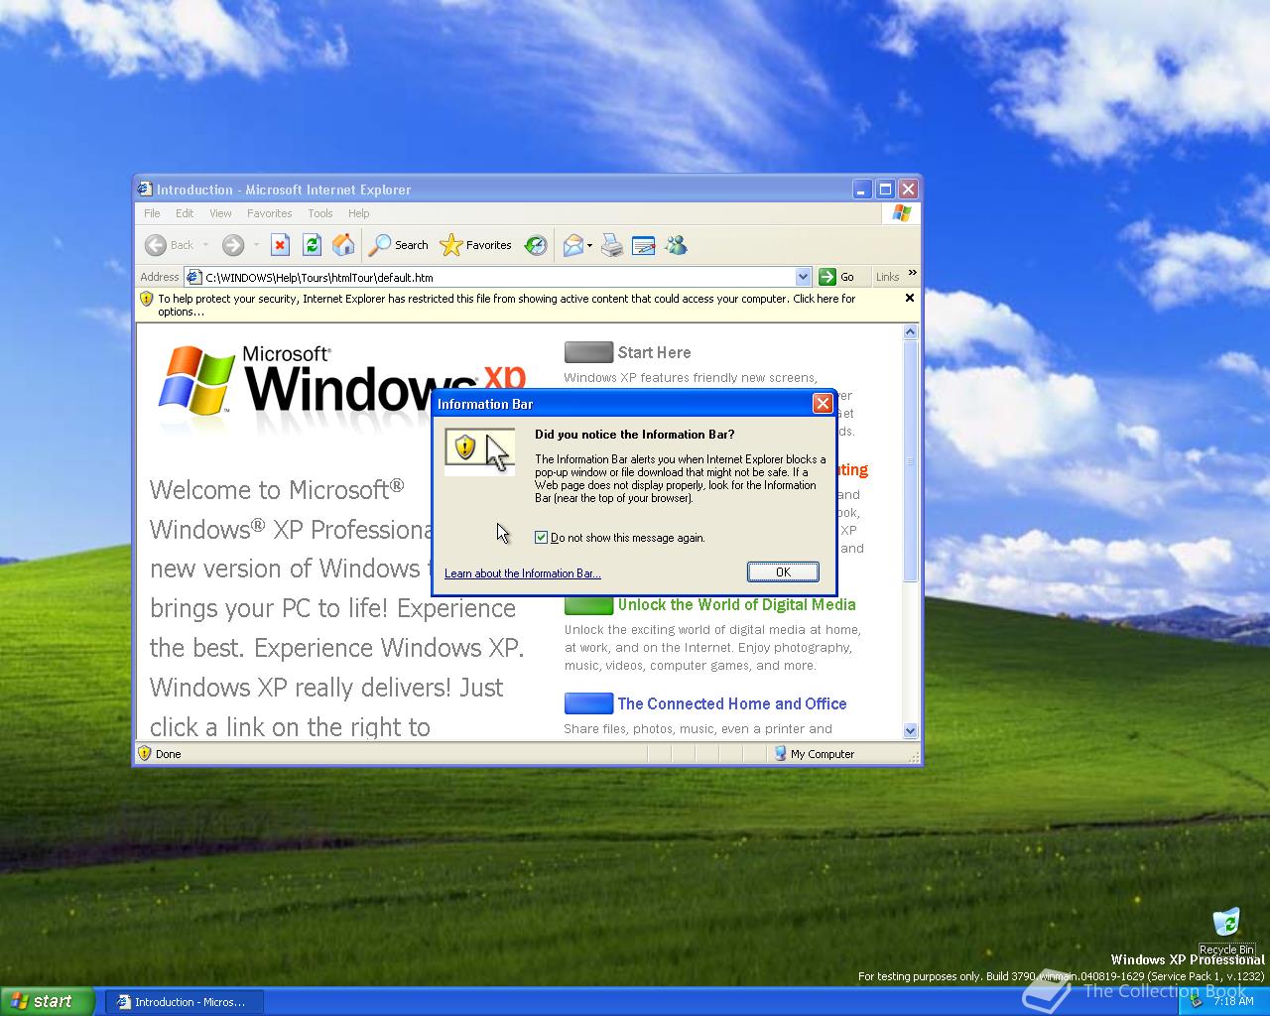Click the Start button on taskbar
Viewport: 1270px width, 1016px height.
47,1001
